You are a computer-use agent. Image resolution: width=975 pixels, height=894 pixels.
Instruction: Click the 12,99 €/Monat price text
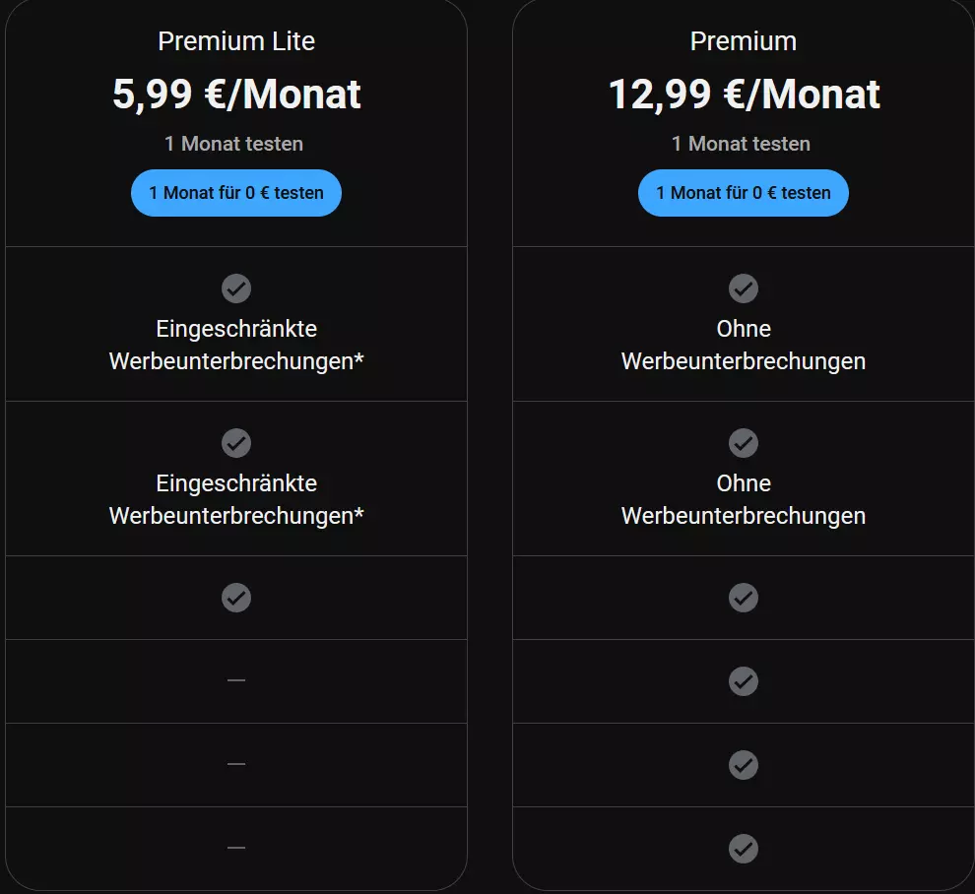tap(744, 96)
